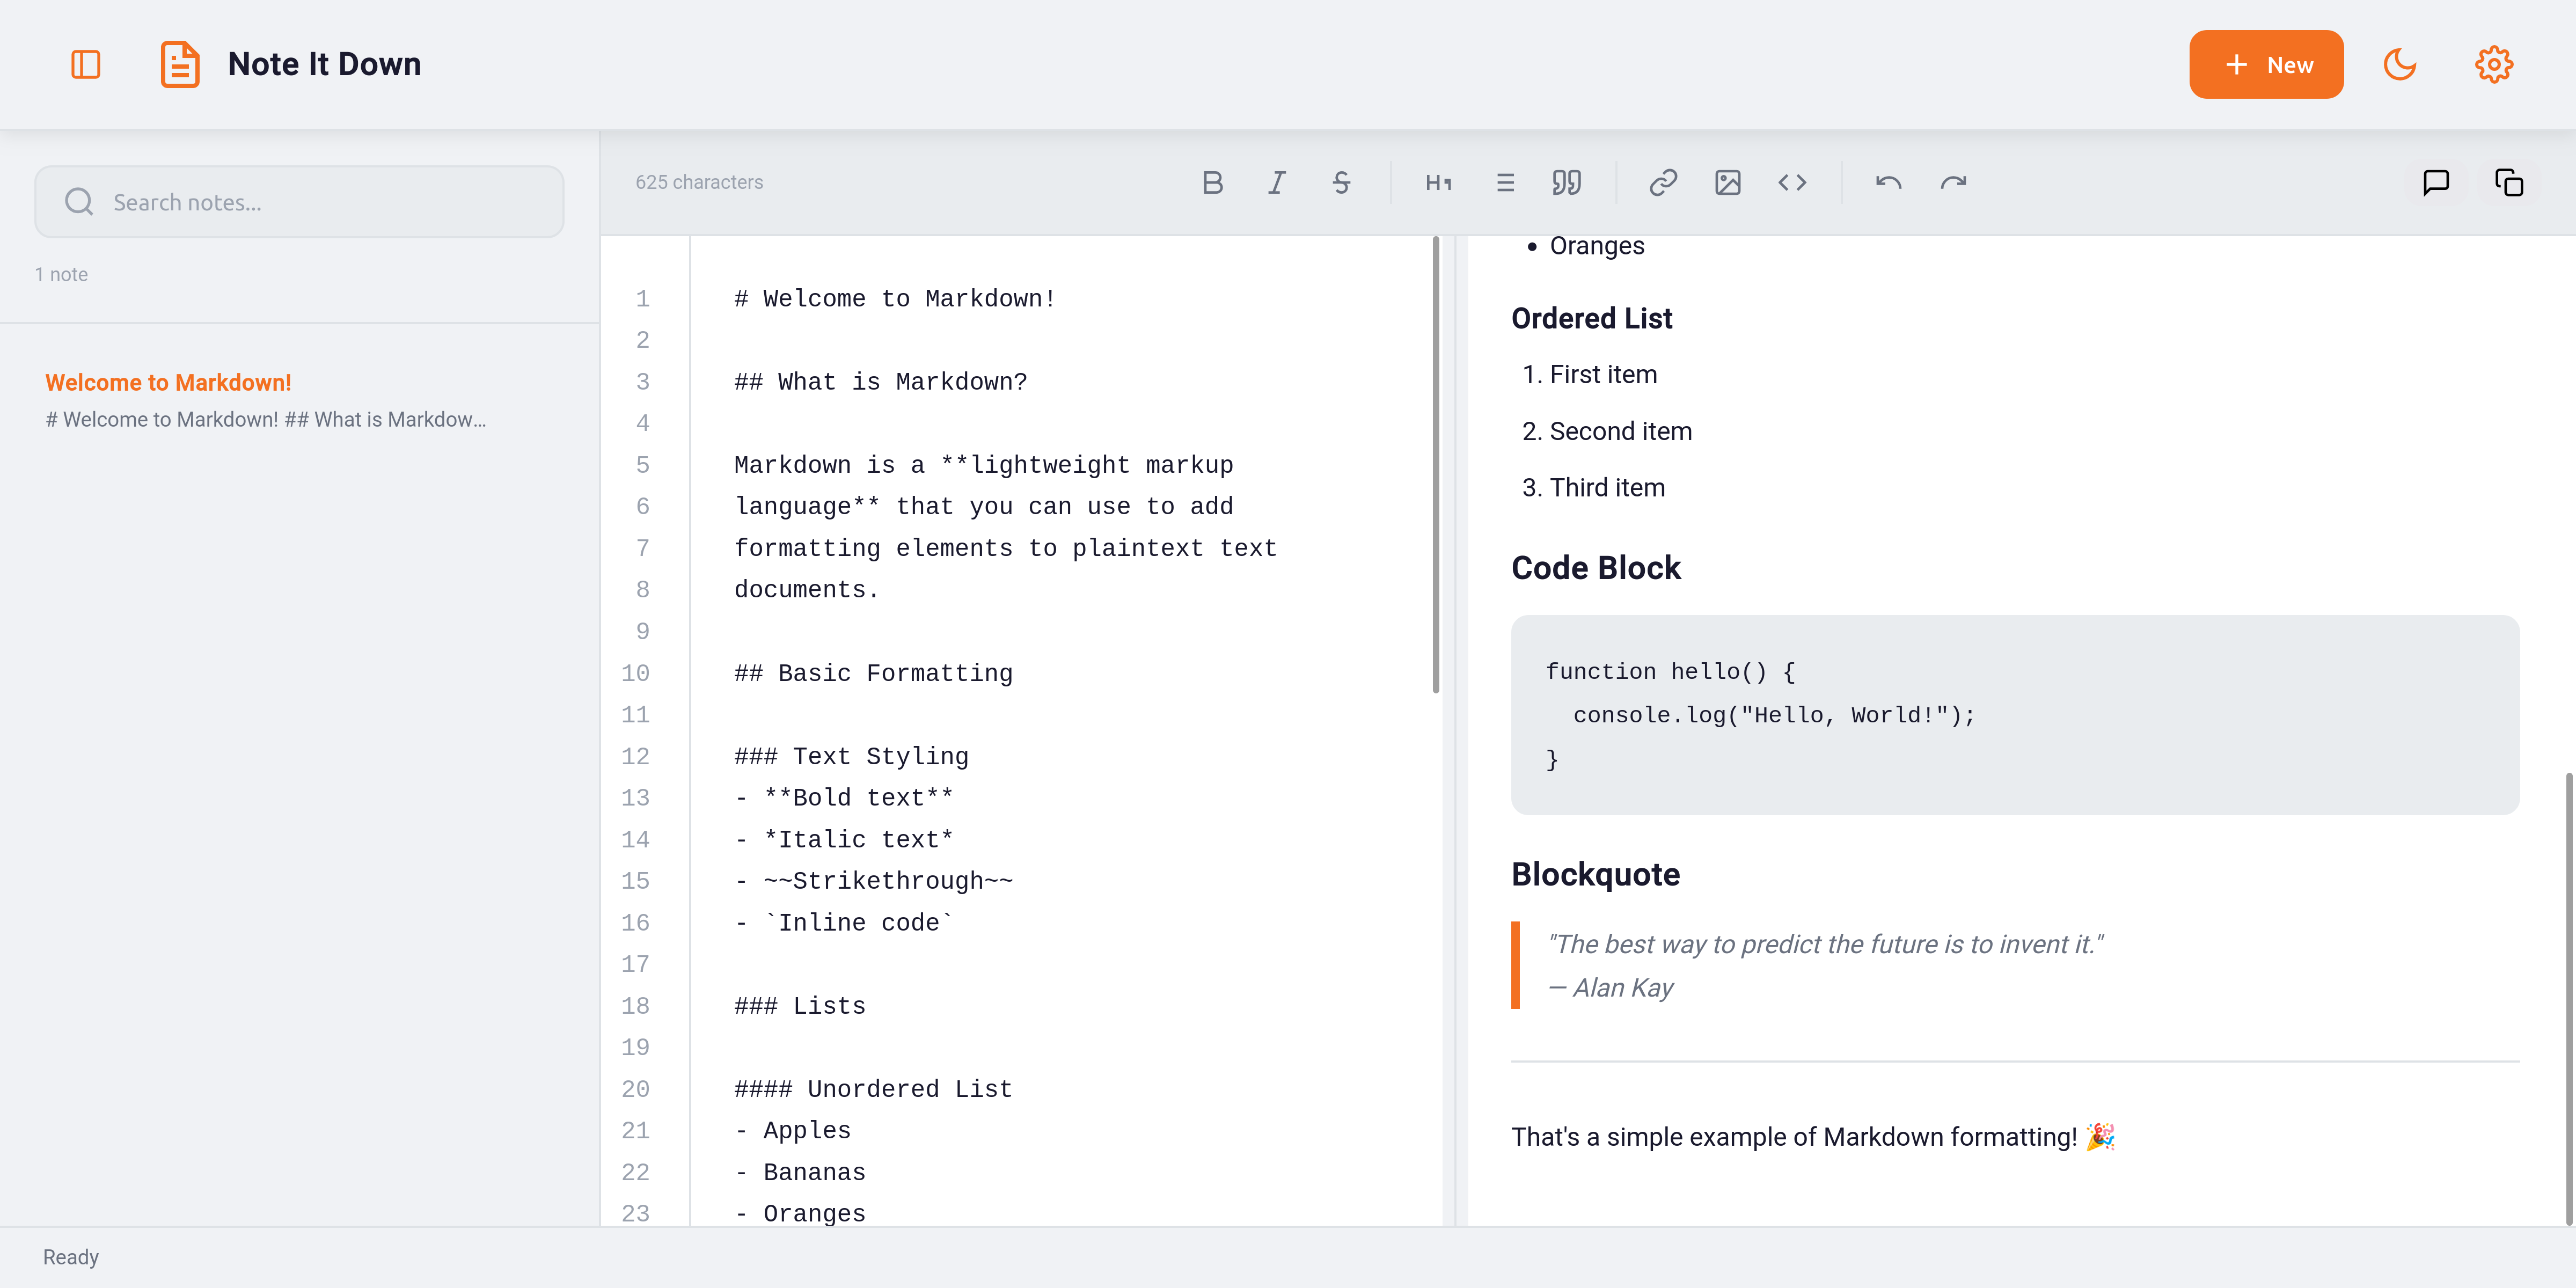Viewport: 2576px width, 1288px height.
Task: Click the editor's vertical scrollbar
Action: pos(1436,465)
